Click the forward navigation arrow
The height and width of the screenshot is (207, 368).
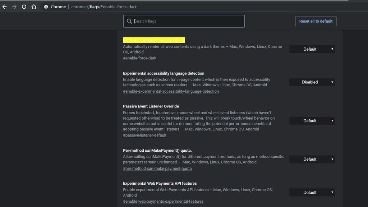pos(14,6)
